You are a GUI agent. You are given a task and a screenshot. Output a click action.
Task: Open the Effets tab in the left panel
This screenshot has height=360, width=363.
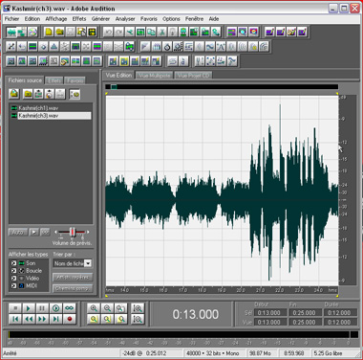pyautogui.click(x=54, y=80)
